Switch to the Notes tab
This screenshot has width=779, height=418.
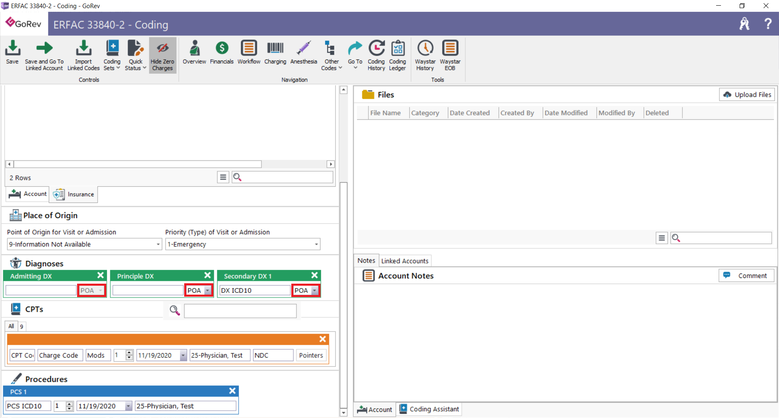366,261
